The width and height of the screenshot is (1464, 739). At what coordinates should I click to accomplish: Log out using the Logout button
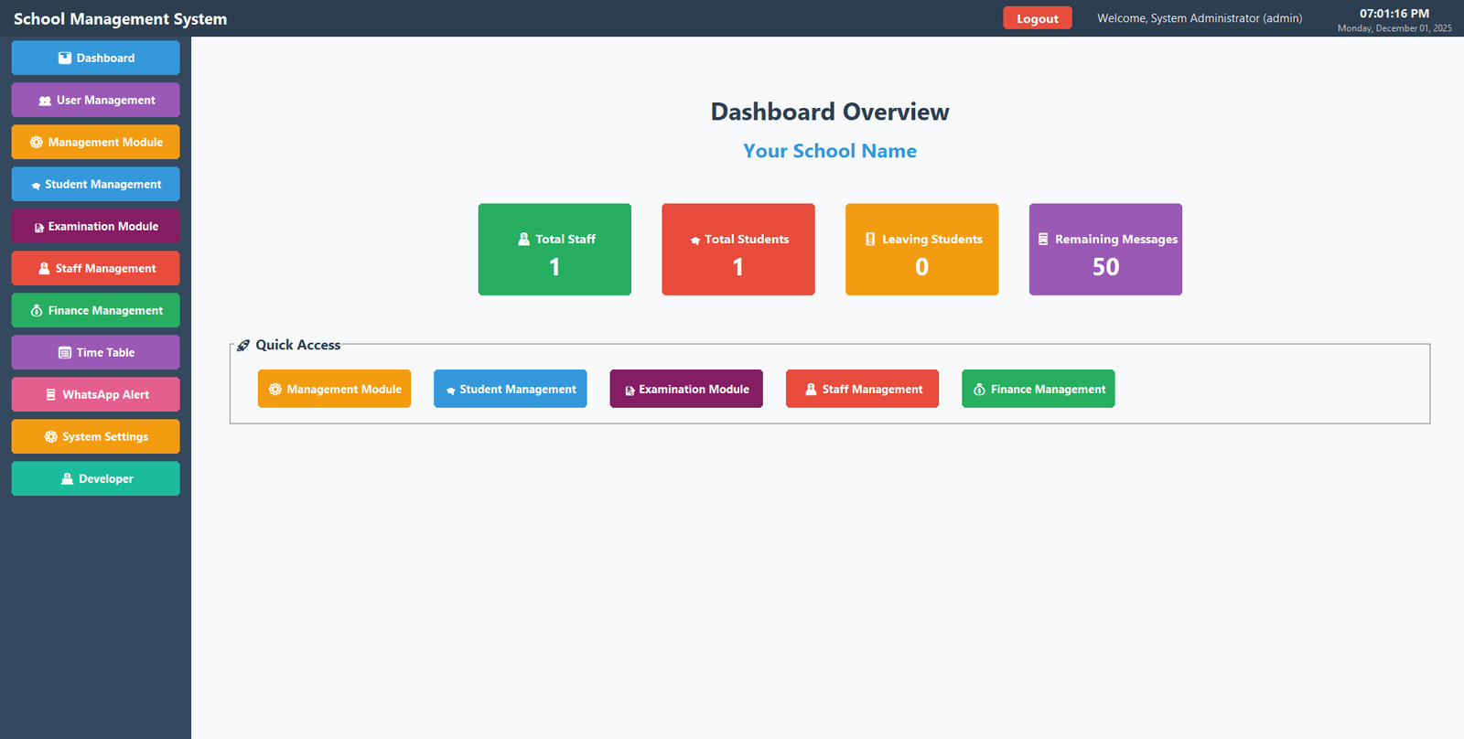[1037, 18]
